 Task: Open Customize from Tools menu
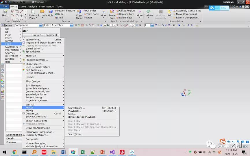[x=43, y=114]
